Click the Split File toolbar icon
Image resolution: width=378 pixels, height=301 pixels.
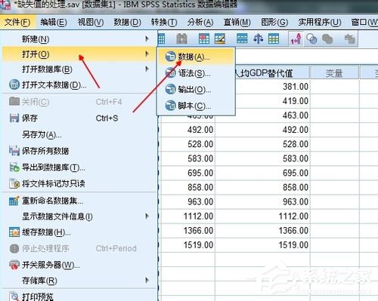(242, 39)
